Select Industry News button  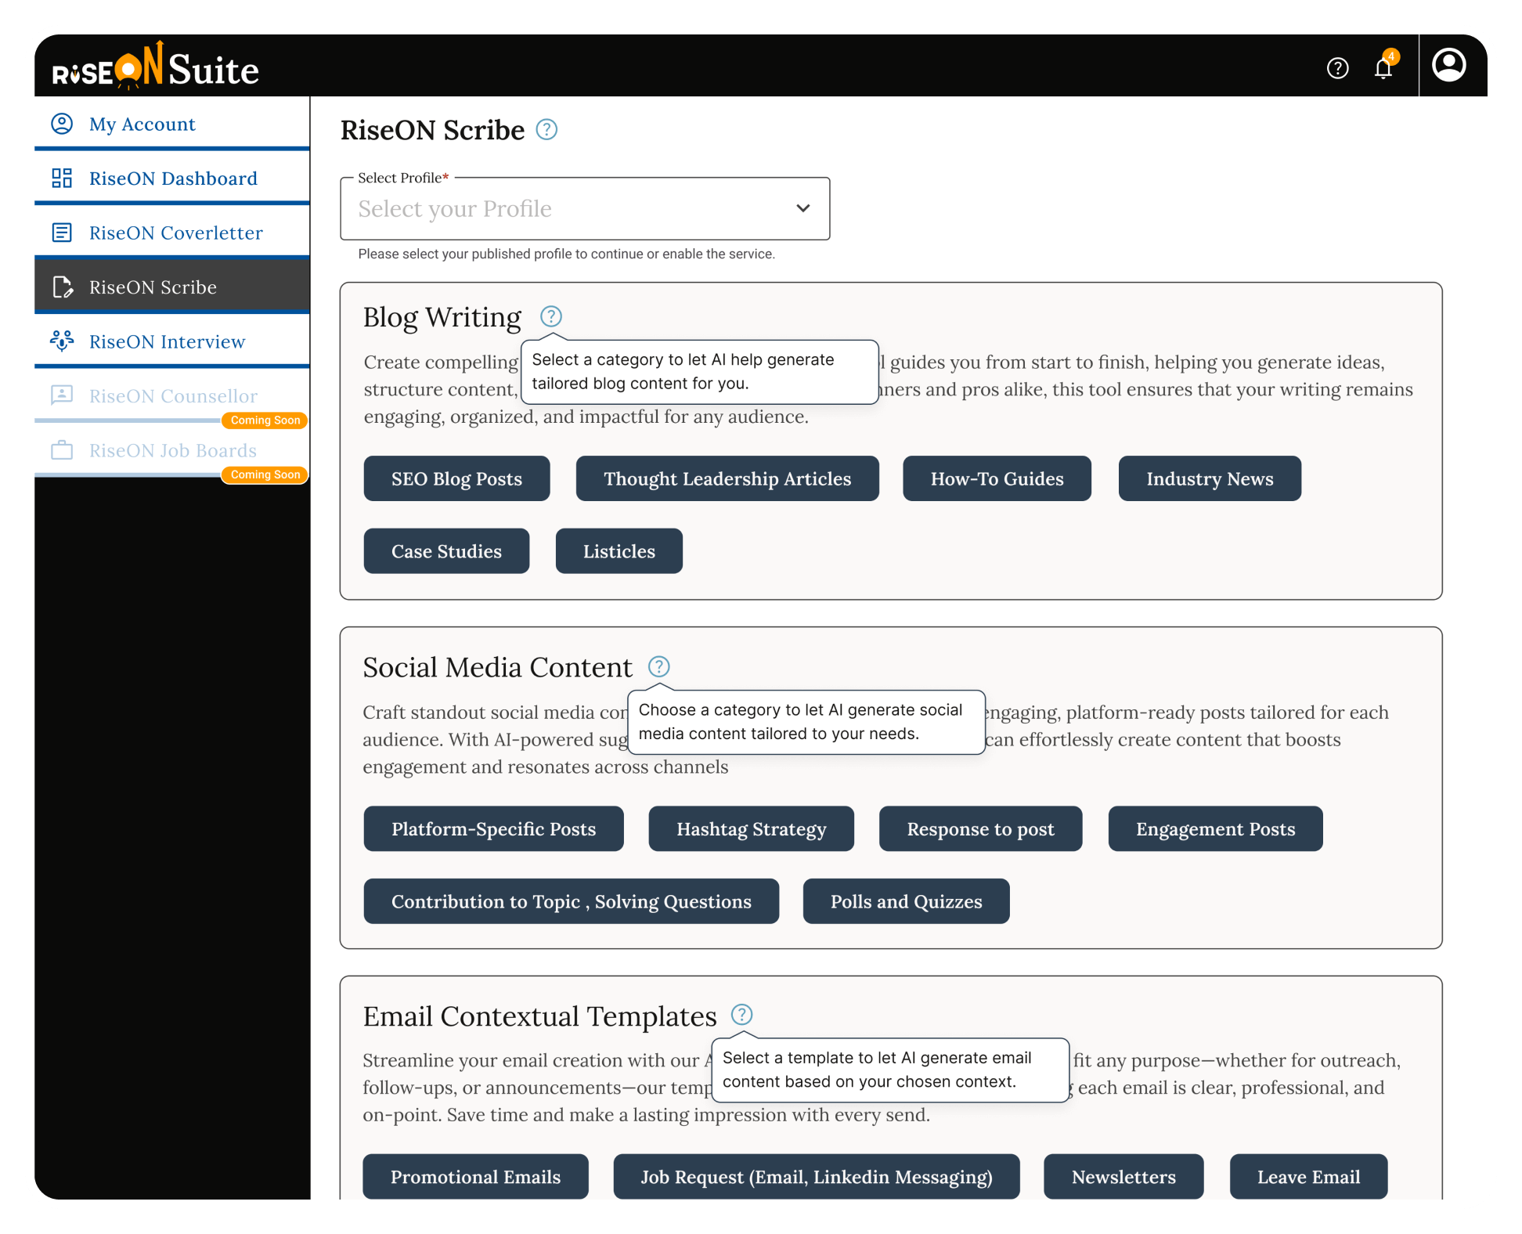coord(1210,478)
